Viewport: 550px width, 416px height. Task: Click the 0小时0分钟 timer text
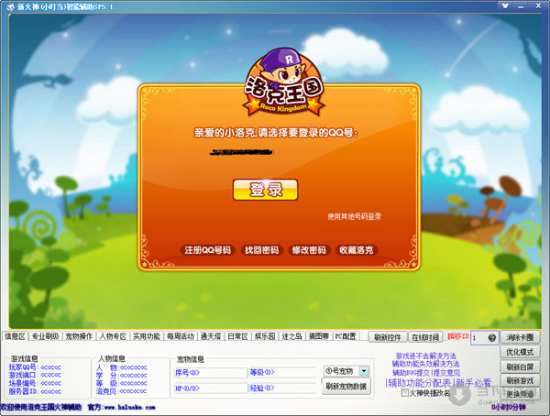(x=508, y=407)
